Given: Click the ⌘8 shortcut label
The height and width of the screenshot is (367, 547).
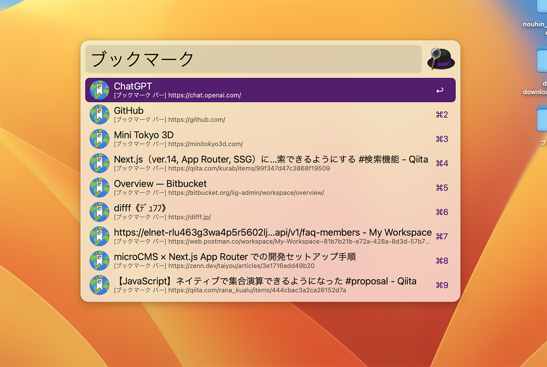Looking at the screenshot, I should pos(442,260).
